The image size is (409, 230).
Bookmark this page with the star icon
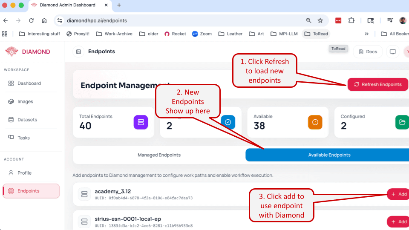coord(320,20)
